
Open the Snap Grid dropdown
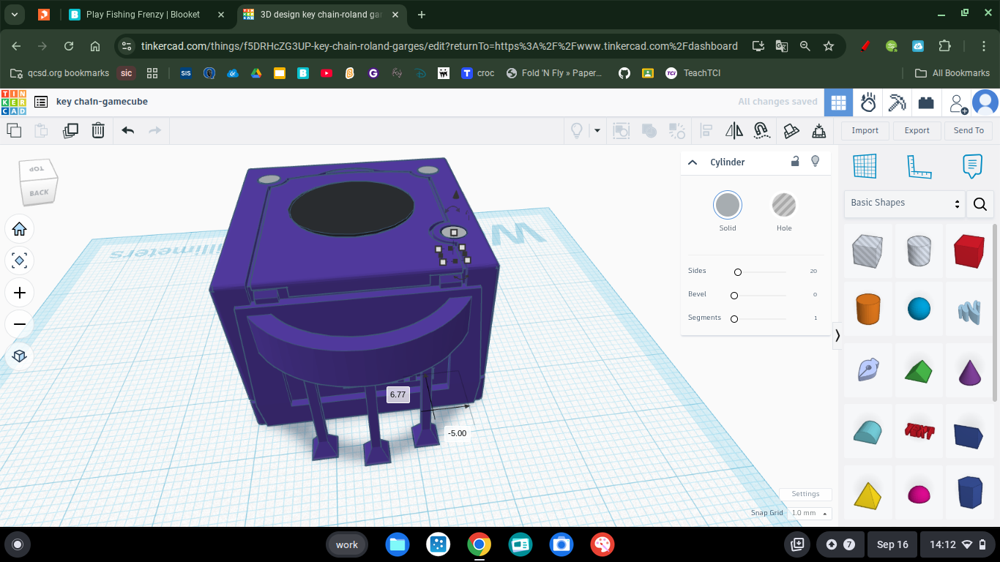(x=811, y=513)
